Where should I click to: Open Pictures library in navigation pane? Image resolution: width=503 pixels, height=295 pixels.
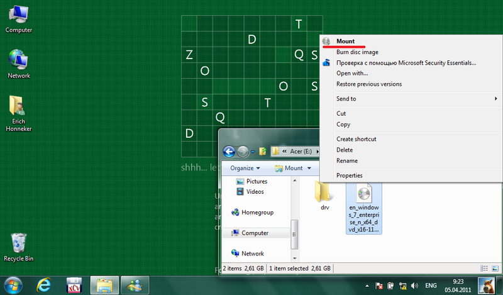coord(252,181)
